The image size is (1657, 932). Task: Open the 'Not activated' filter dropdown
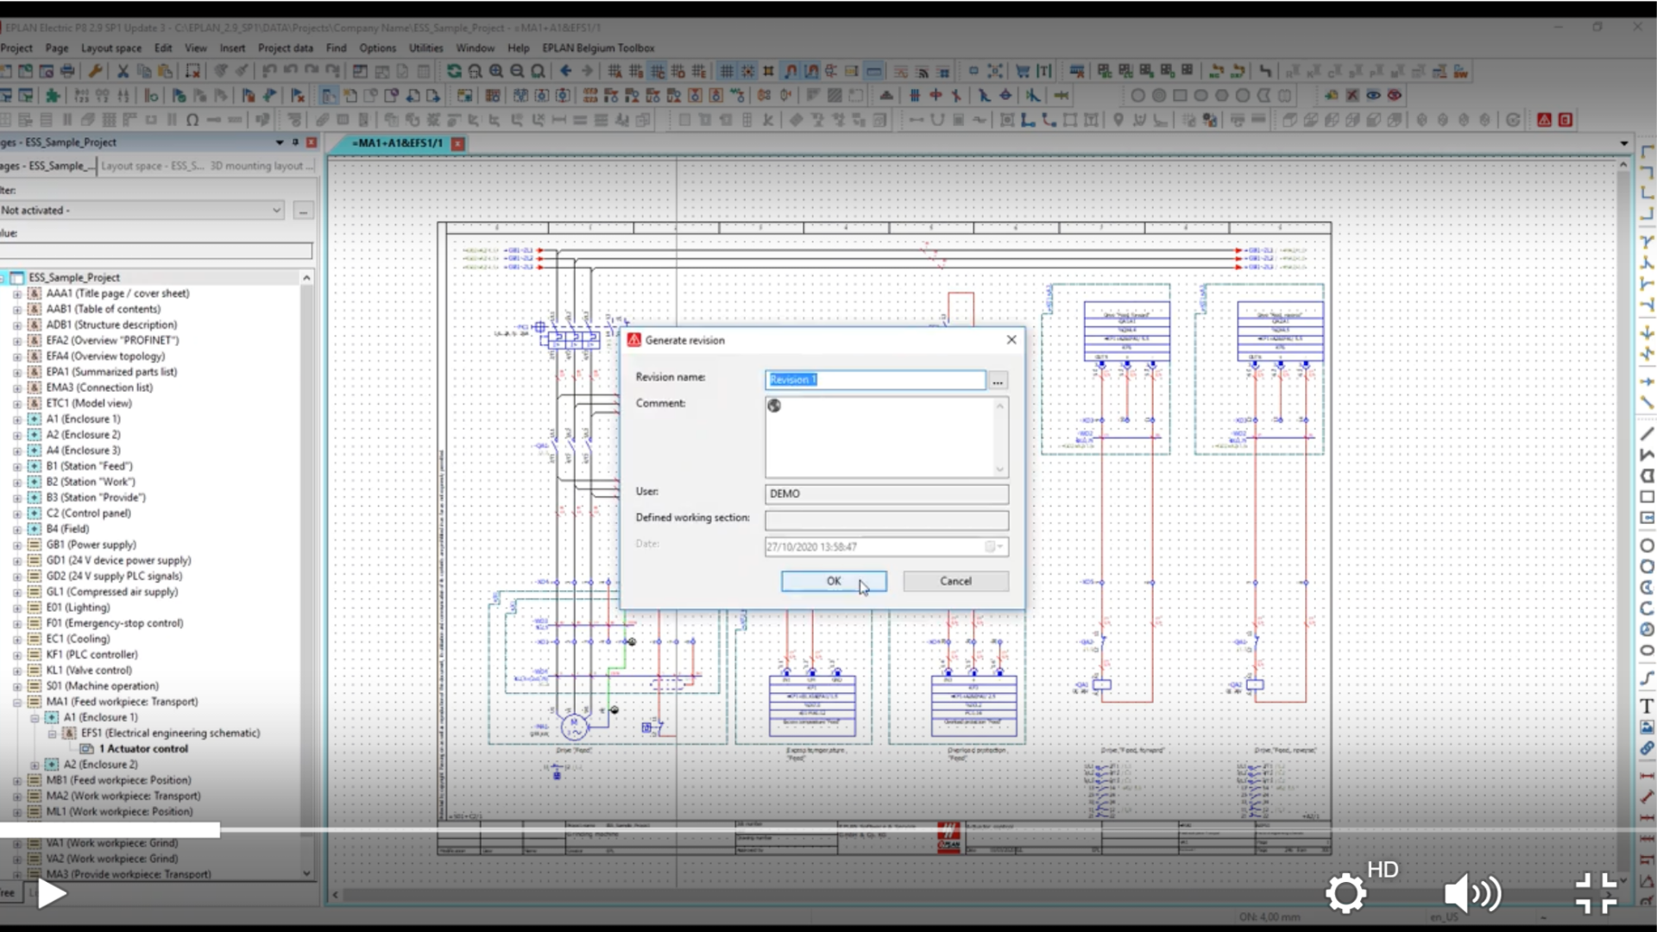276,210
